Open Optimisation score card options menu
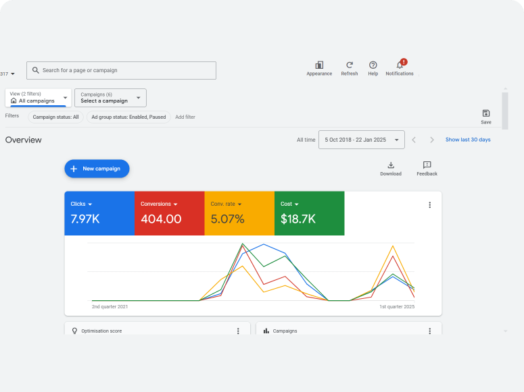 pos(238,331)
